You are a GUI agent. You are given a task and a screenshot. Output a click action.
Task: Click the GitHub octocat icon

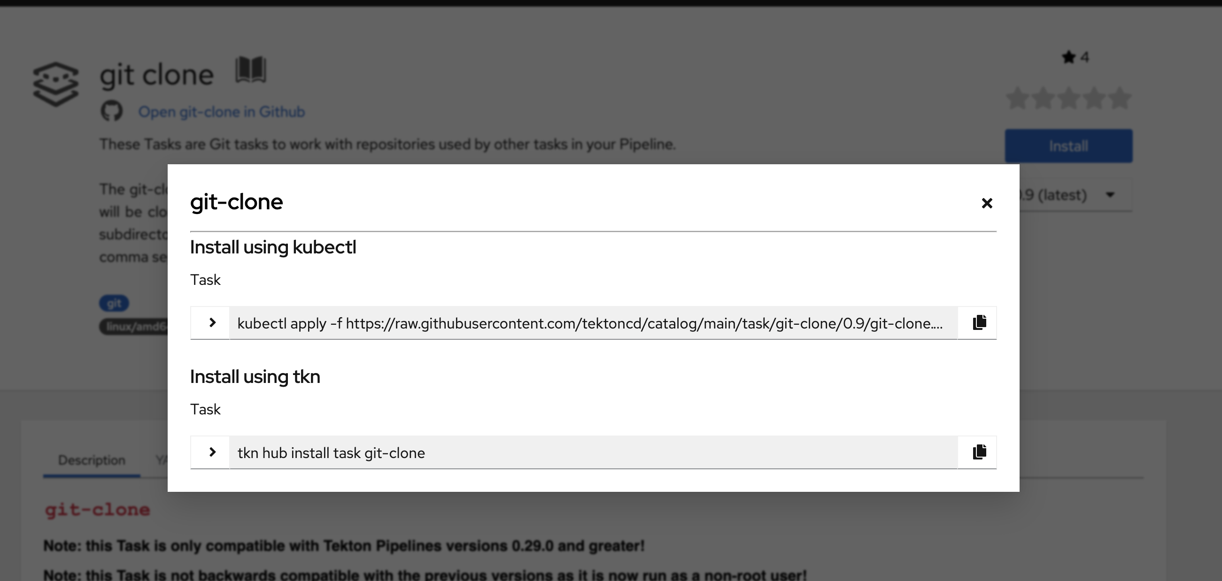(111, 111)
